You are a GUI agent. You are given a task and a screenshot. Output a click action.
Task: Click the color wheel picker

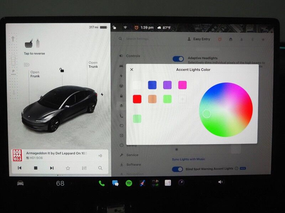[226, 110]
